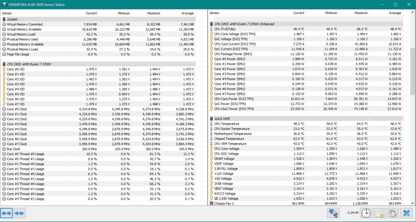Click thermometer icon beside CPU Socket Temperature
The width and height of the screenshot is (416, 222).
212,129
